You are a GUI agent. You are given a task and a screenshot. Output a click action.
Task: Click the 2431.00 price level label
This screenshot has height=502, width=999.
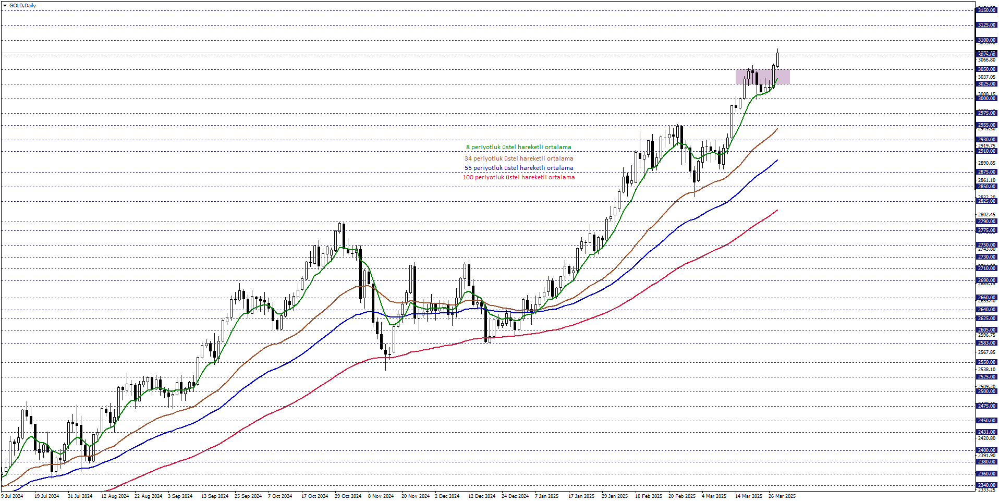986,432
